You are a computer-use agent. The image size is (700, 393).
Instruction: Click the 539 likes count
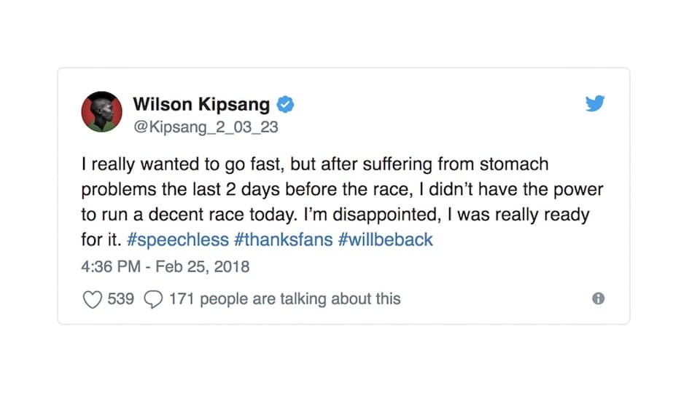[x=120, y=298]
